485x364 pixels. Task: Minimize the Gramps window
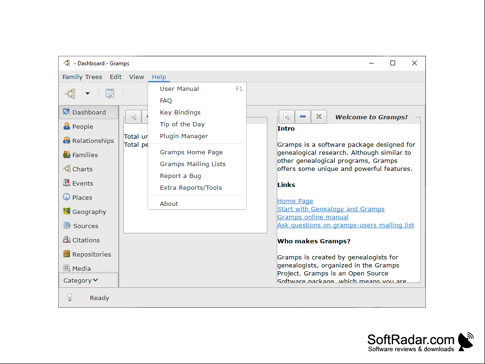(x=371, y=63)
